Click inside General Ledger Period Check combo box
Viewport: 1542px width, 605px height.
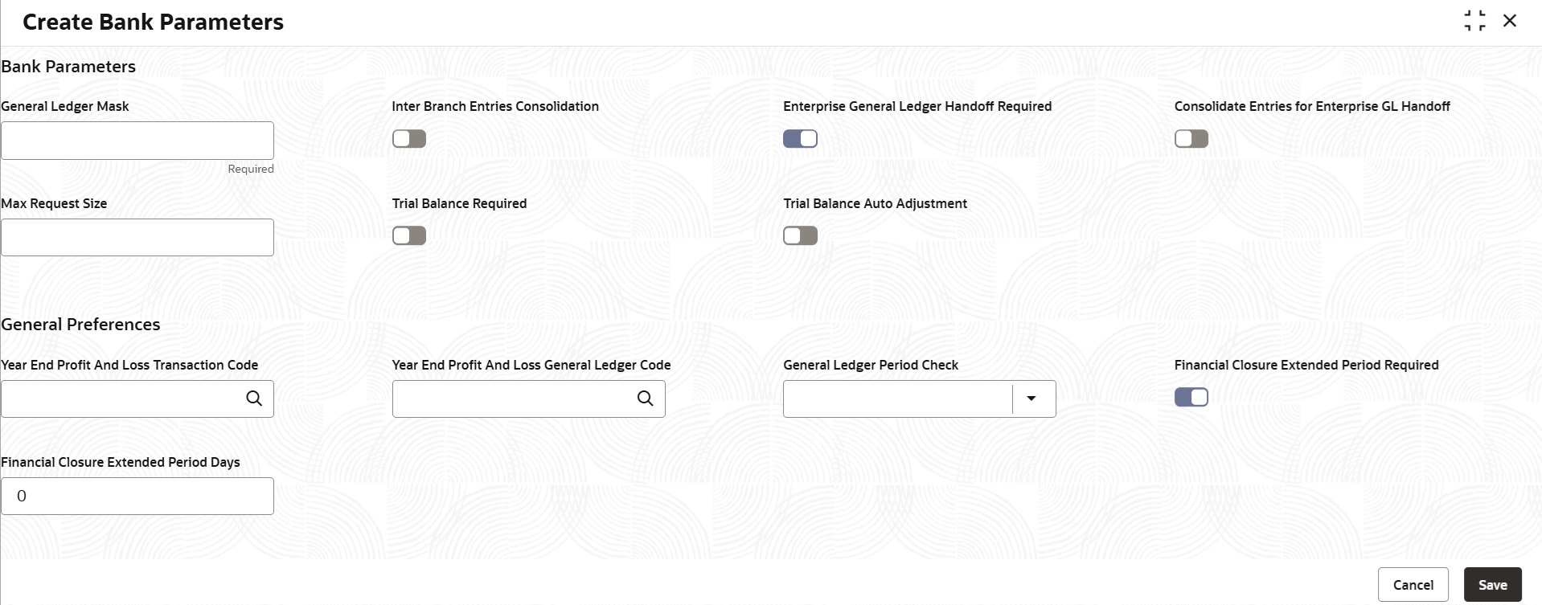coord(896,399)
